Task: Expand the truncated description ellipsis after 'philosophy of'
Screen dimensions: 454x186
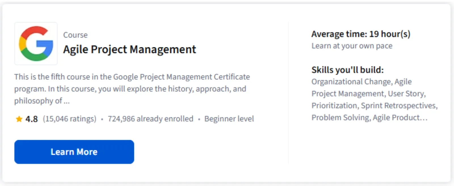Action: click(x=66, y=101)
